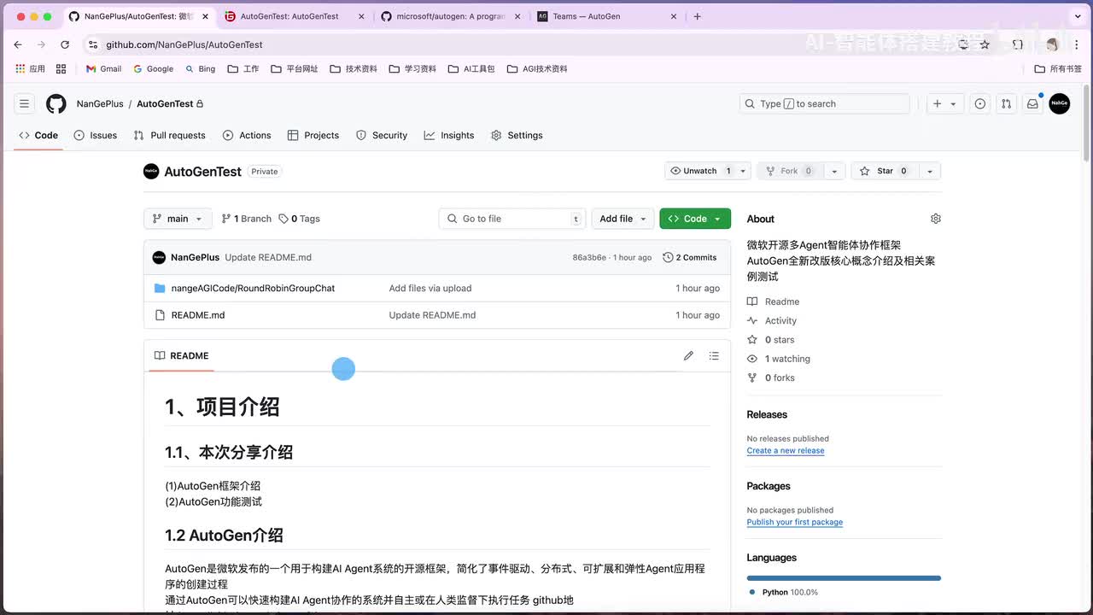
Task: Open commit hash 86a3b6e
Action: click(x=589, y=257)
